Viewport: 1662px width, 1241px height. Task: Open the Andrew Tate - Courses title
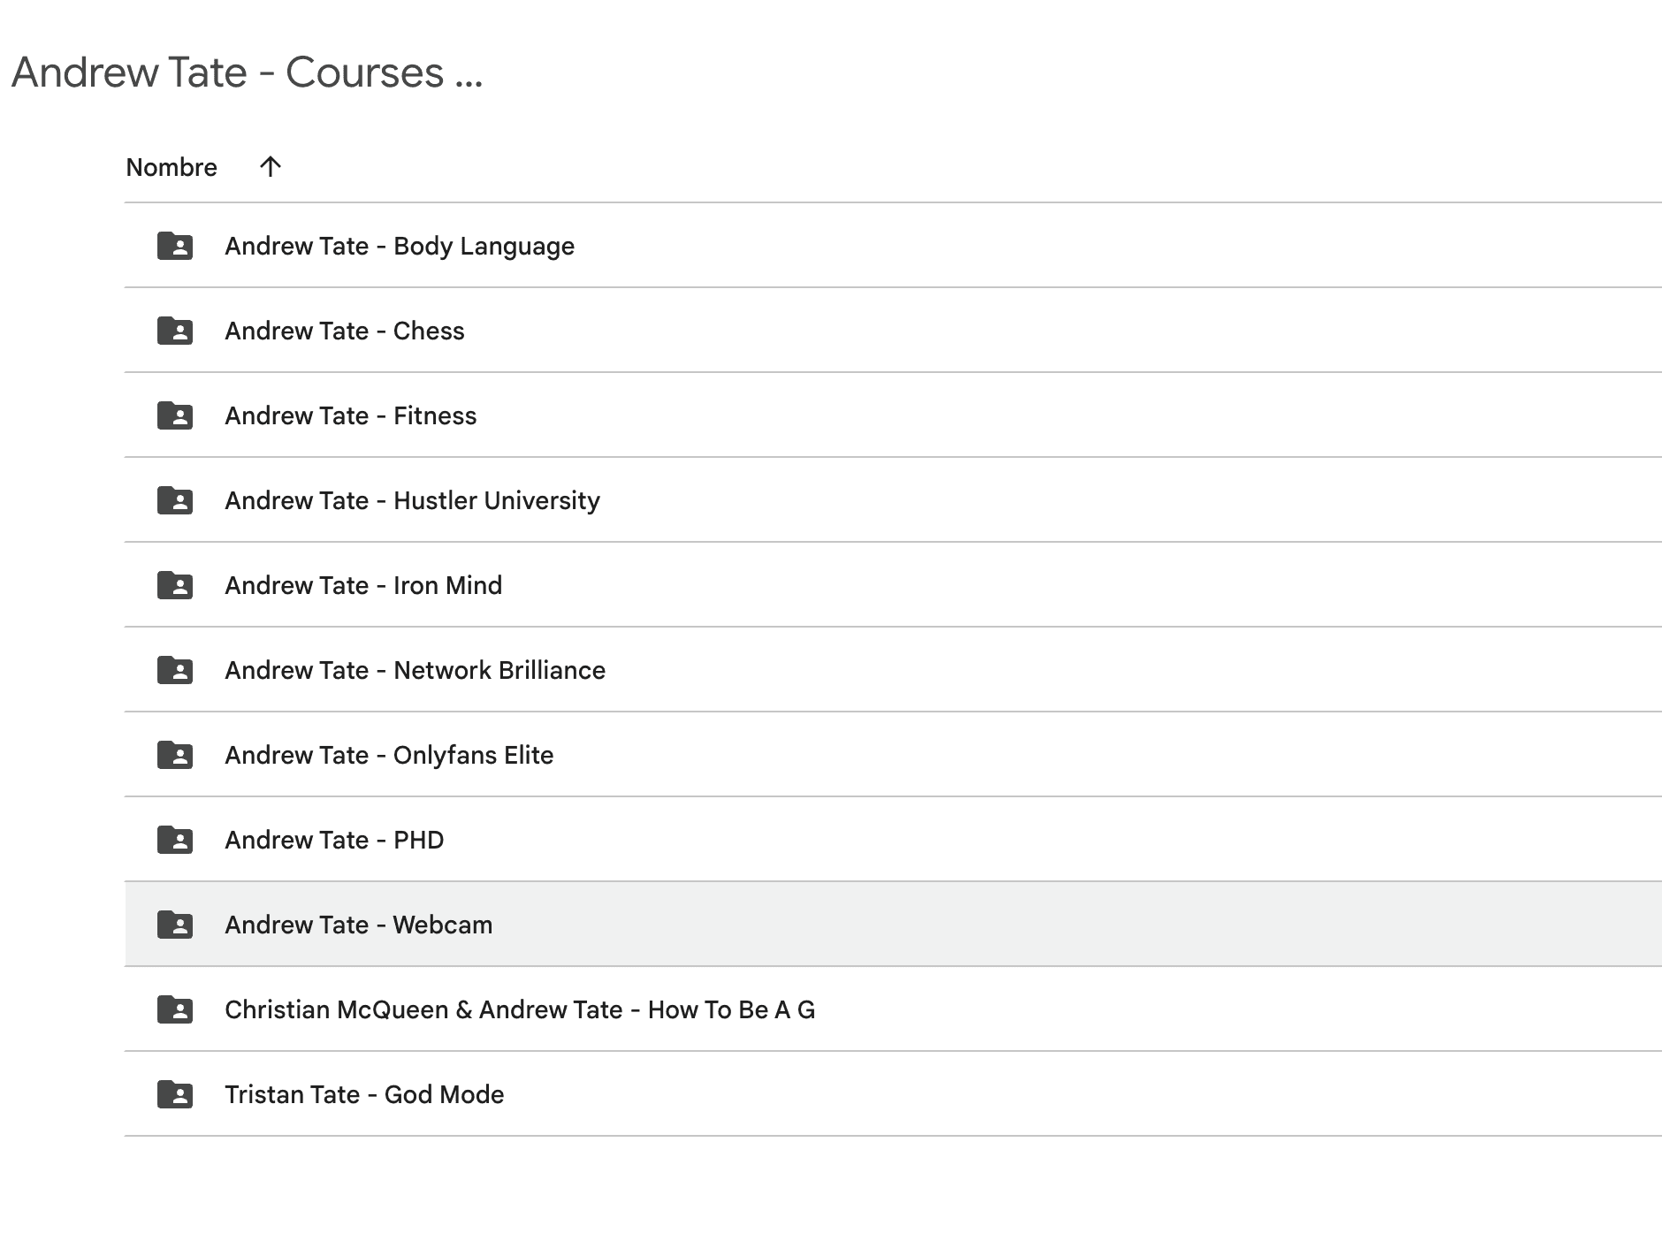[247, 72]
